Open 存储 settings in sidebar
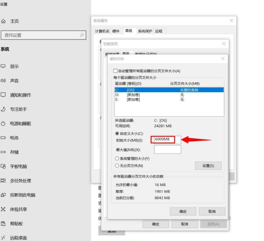Image resolution: width=264 pixels, height=241 pixels. [x=14, y=152]
